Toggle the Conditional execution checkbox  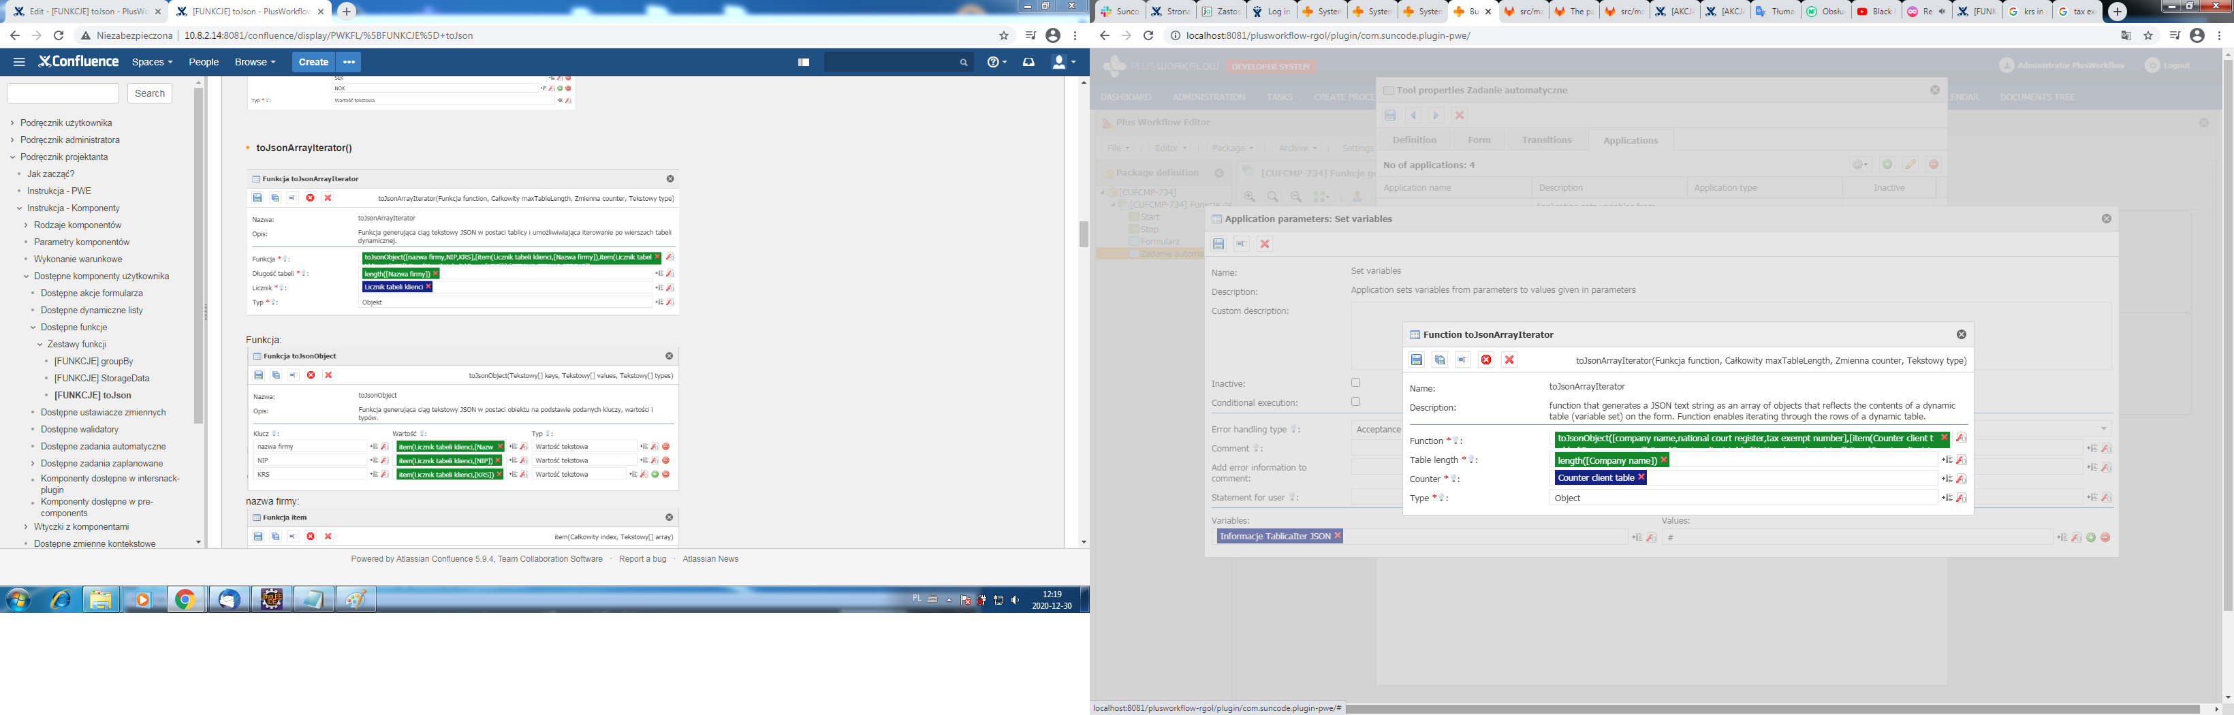point(1355,401)
